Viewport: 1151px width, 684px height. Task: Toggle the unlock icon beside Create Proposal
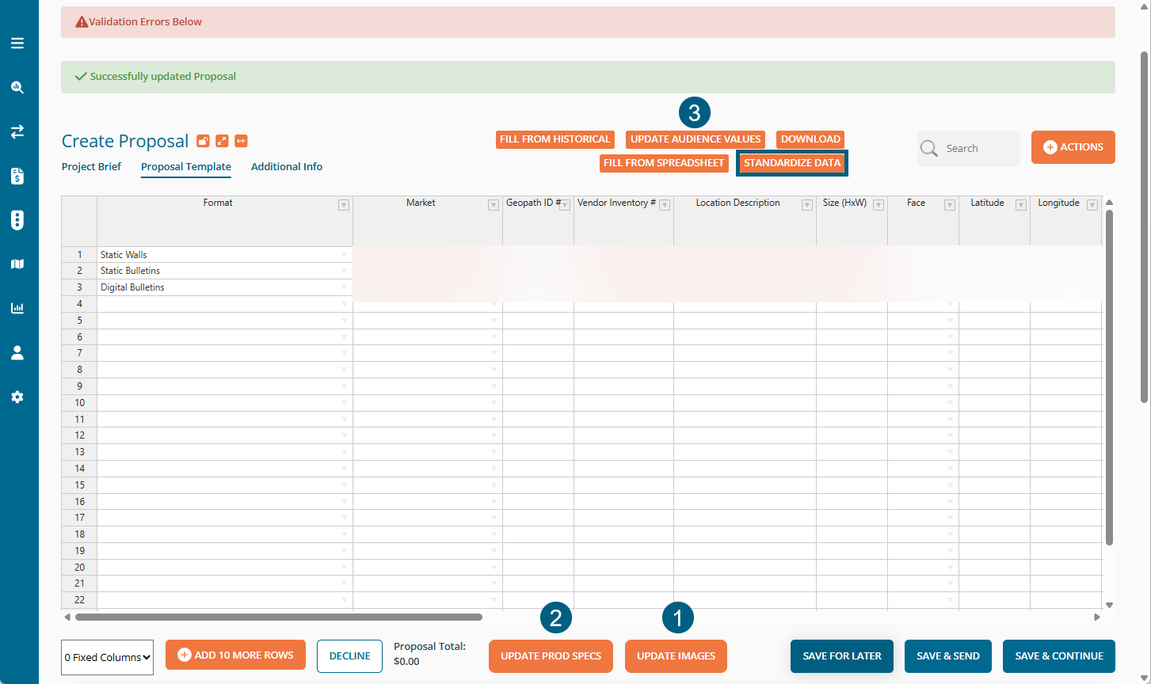pos(203,141)
